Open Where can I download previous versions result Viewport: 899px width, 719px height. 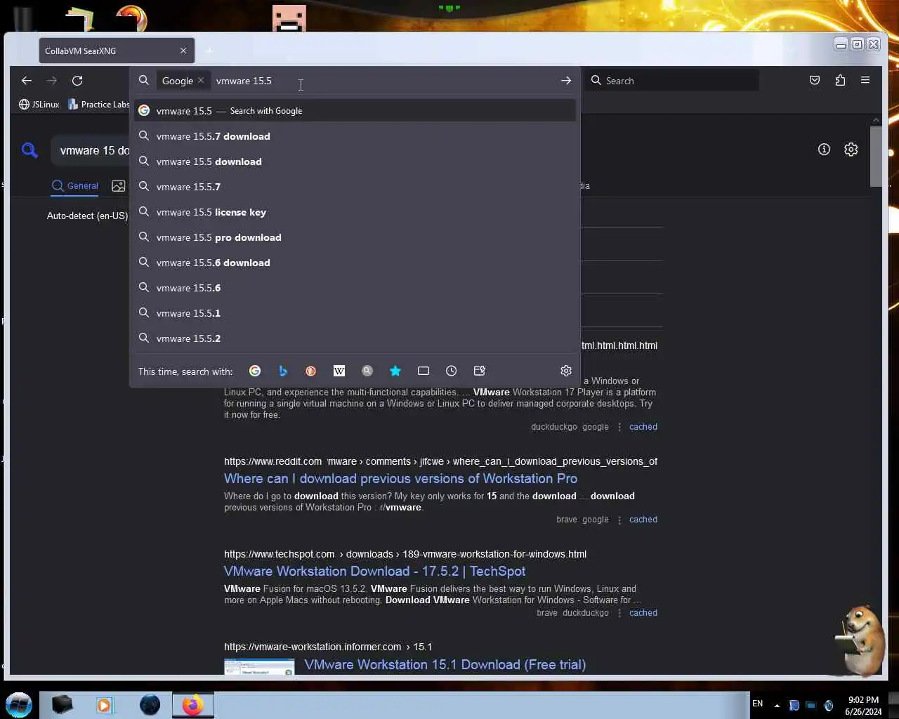pos(400,478)
